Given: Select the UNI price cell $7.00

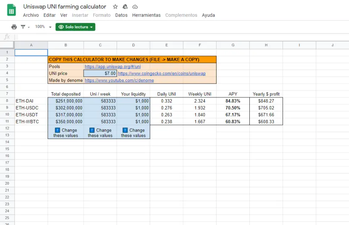Looking at the screenshot, I should pyautogui.click(x=100, y=73).
